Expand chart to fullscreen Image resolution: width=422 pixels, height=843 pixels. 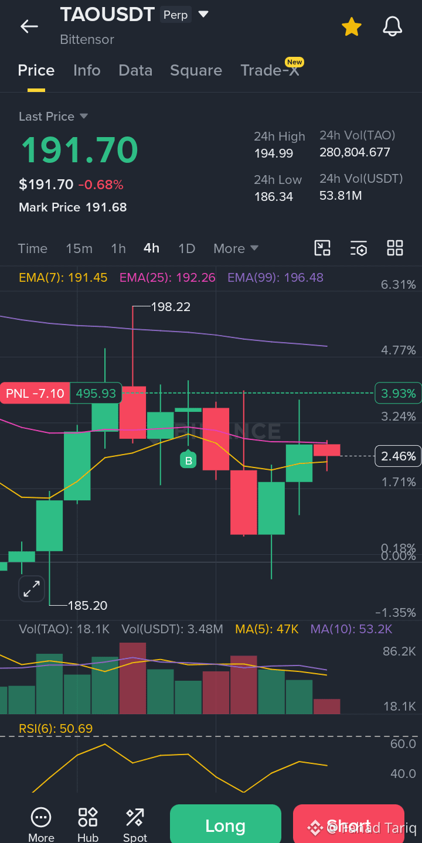point(32,588)
